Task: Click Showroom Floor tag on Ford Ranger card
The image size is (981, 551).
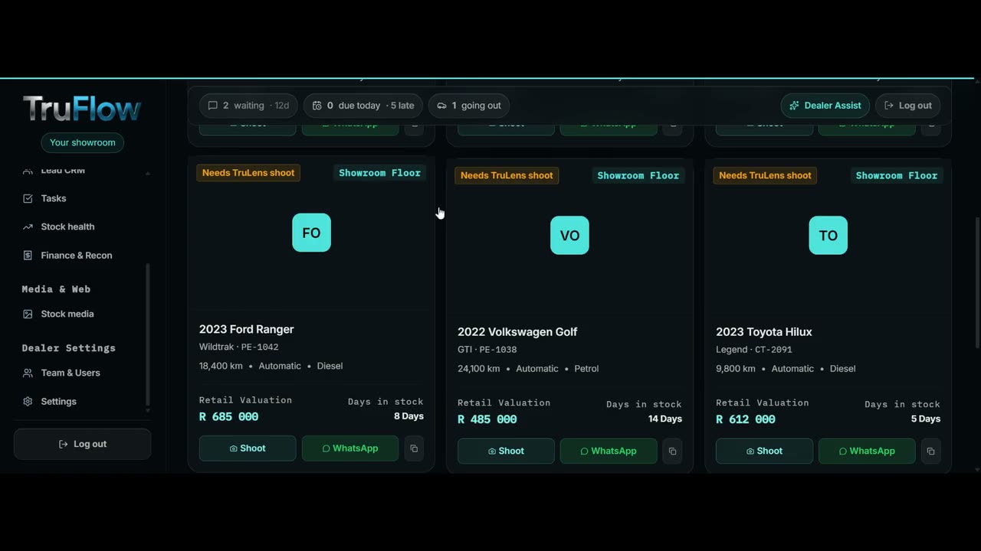Action: [x=380, y=173]
